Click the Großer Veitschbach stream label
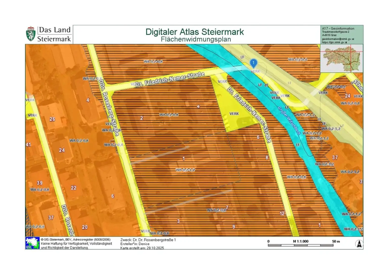The height and width of the screenshot is (274, 388). tap(289, 121)
